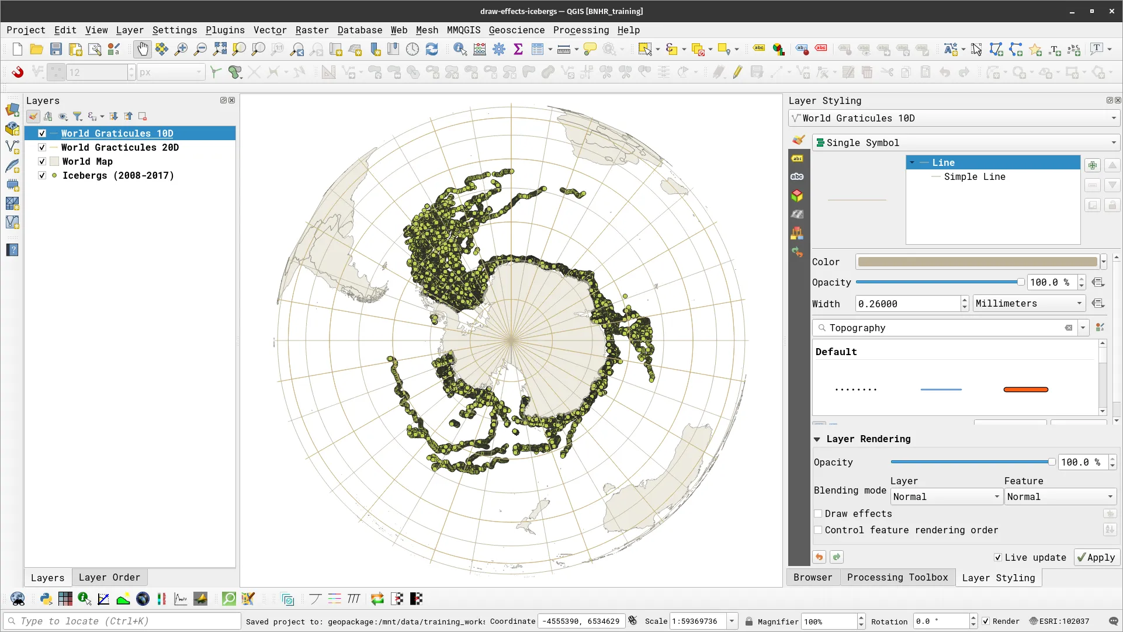
Task: Hide the Icebergs (2008-2017) layer
Action: [x=42, y=175]
